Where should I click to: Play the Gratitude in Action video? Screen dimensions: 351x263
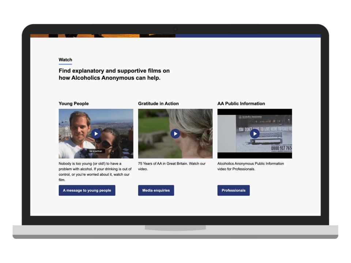pos(175,134)
